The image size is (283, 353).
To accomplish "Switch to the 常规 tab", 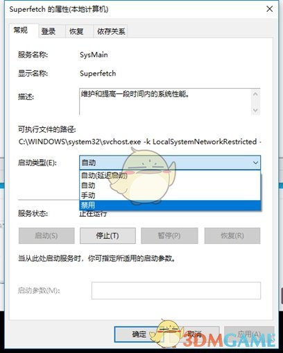I will pos(22,31).
